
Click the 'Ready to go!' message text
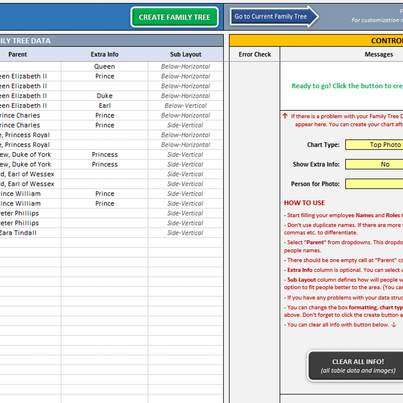[x=347, y=86]
